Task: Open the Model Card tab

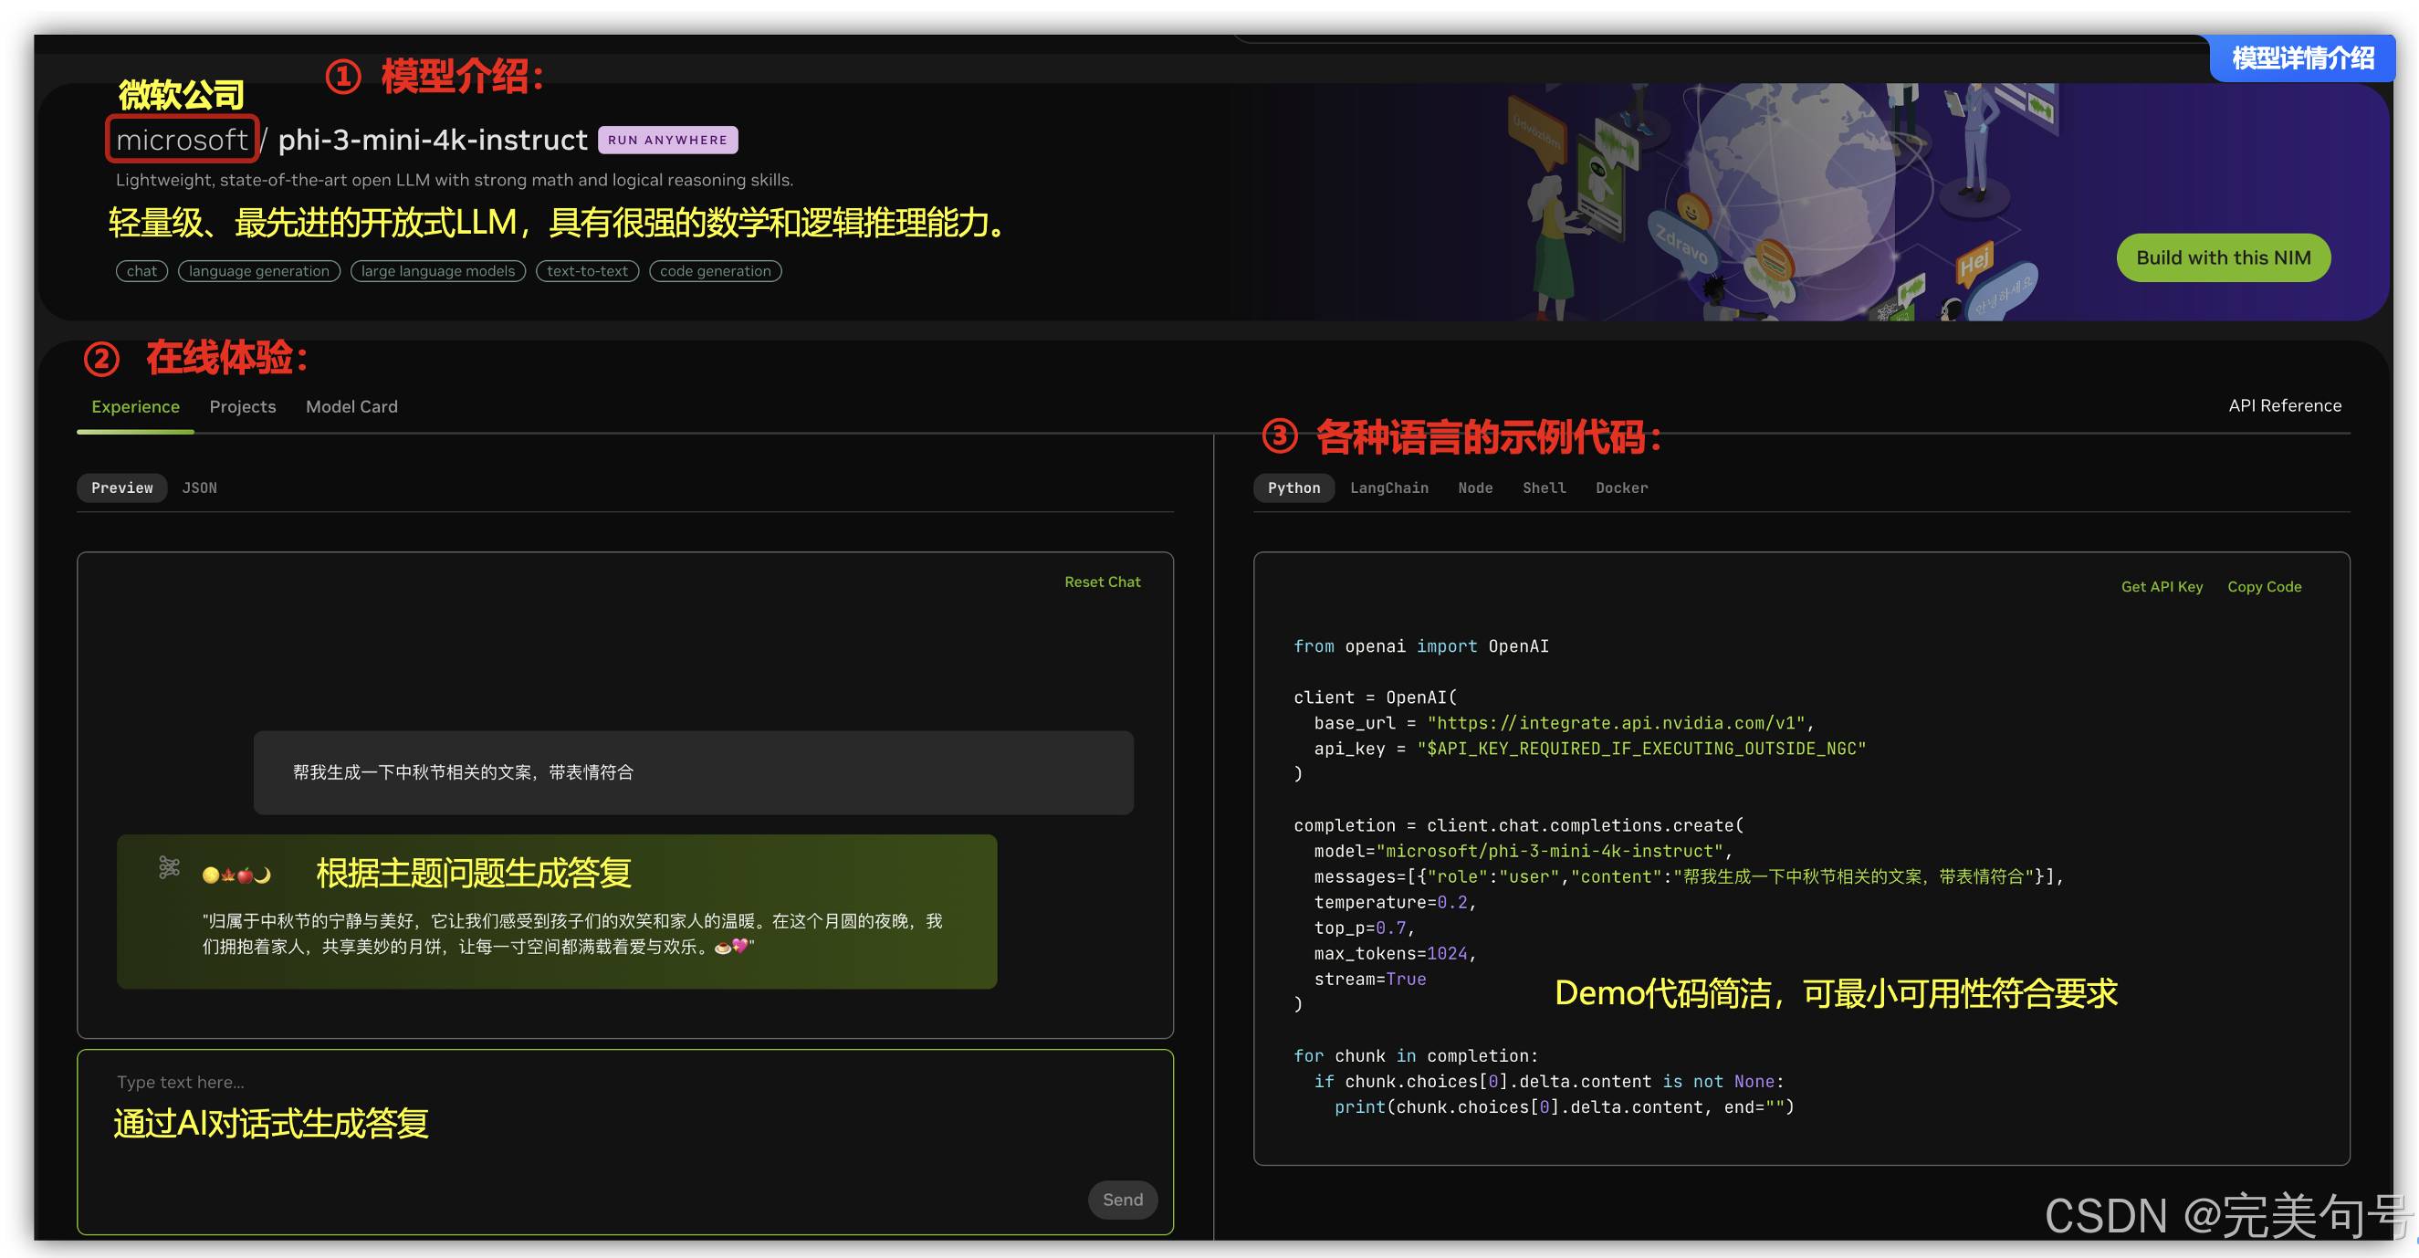Action: [x=351, y=406]
